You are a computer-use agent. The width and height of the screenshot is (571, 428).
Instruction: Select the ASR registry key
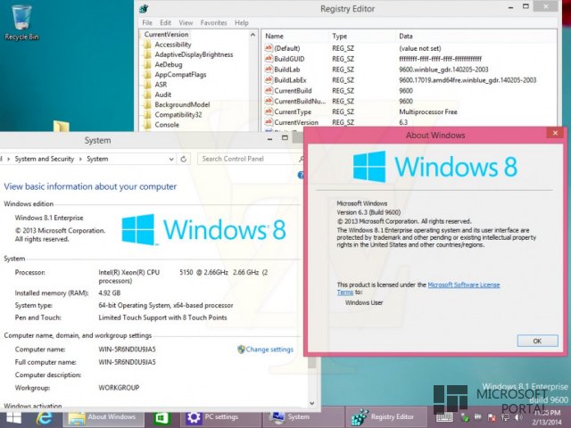(161, 85)
